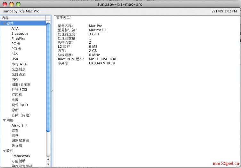This screenshot has width=241, height=168.
Task: Zoom window with green button
Action: 18,4
